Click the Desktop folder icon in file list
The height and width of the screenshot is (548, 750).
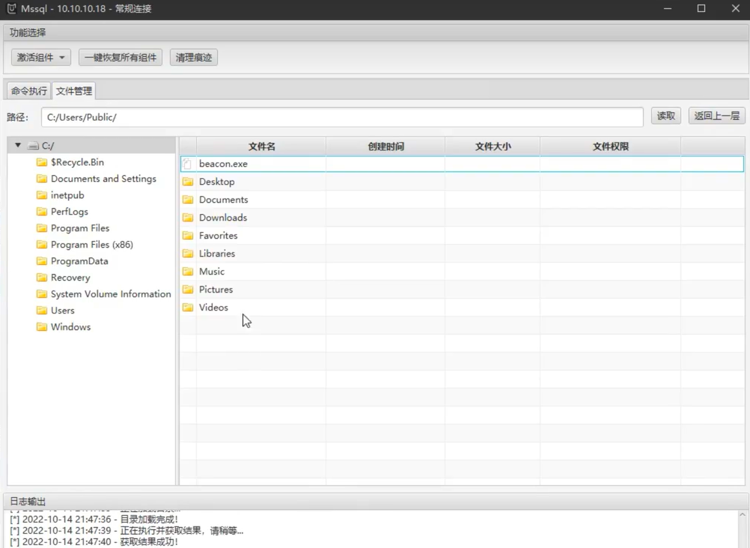(188, 182)
